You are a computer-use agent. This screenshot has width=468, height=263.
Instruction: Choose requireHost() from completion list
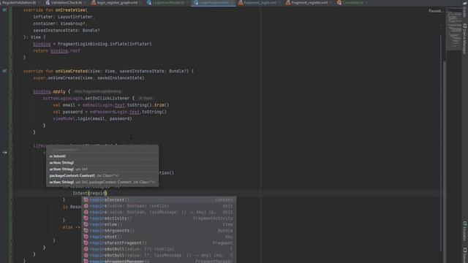point(159,237)
